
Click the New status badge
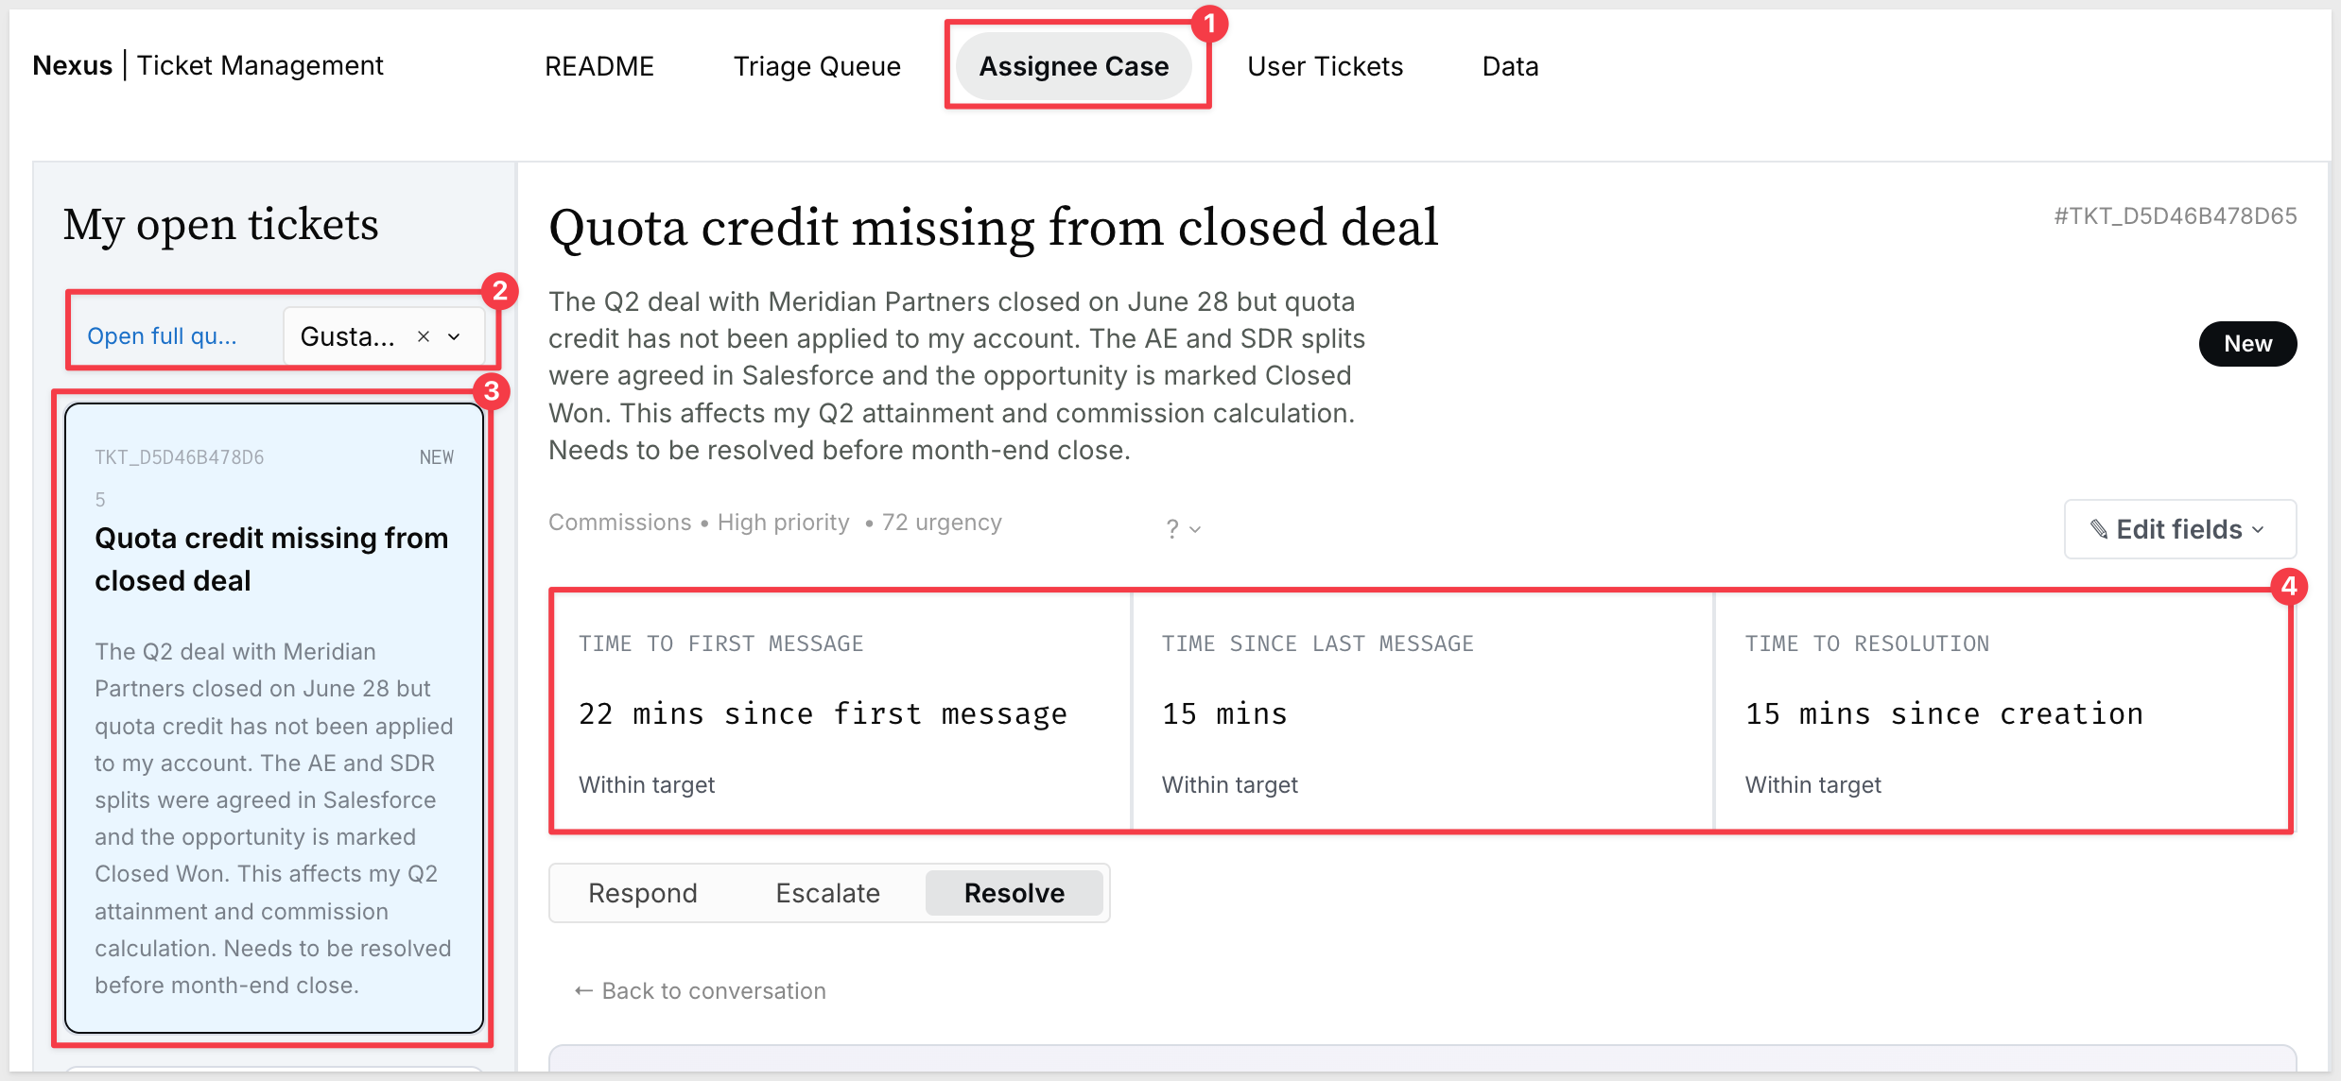click(2247, 344)
